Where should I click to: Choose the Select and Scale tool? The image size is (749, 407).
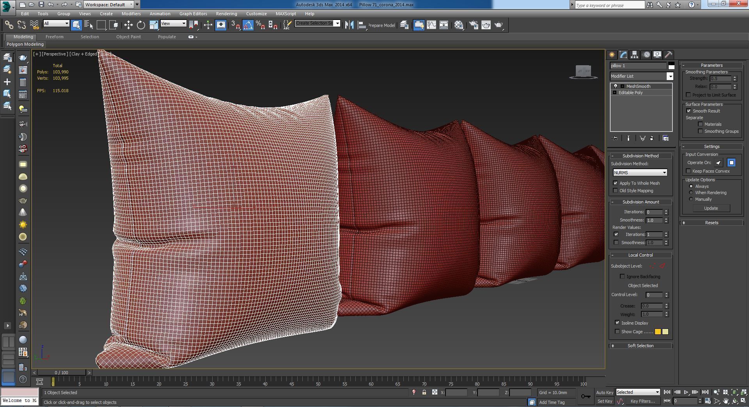click(154, 25)
